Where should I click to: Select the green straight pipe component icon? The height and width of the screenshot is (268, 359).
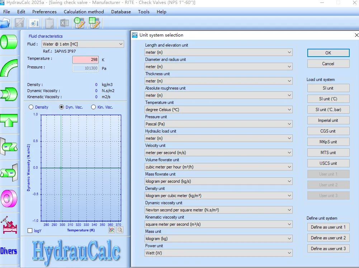(x=9, y=42)
